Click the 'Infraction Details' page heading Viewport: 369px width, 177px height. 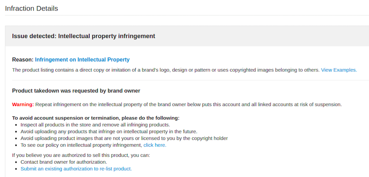[31, 8]
